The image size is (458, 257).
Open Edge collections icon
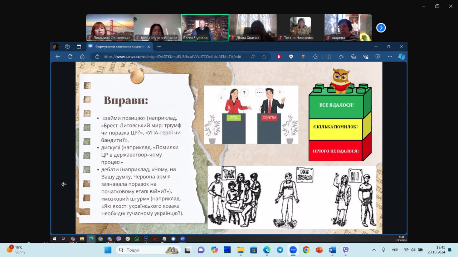tap(353, 56)
